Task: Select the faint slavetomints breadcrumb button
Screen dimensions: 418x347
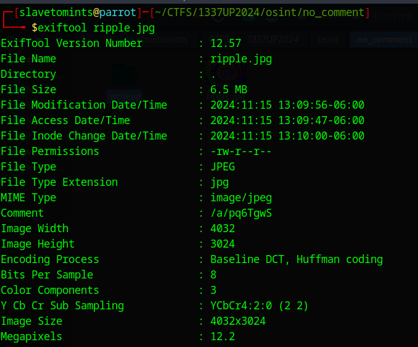Action: click(x=163, y=40)
